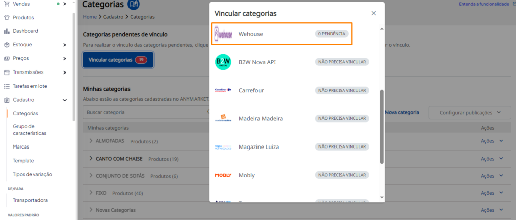Expand the Estoque submenu arrow

point(64,45)
